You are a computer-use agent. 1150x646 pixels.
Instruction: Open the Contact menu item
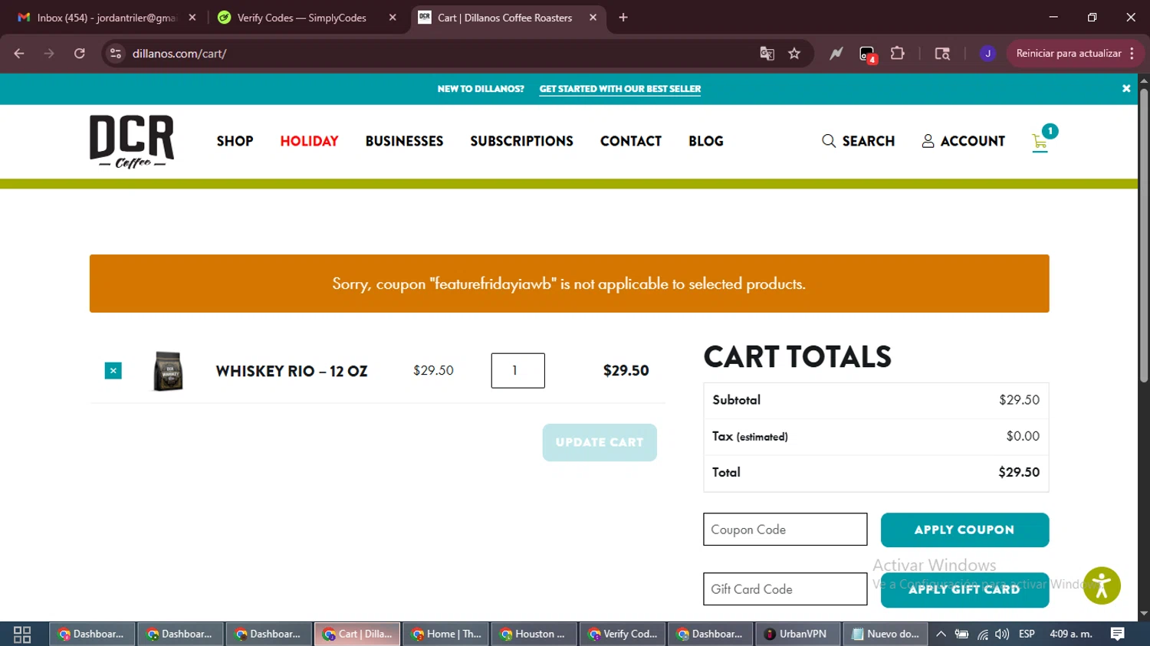click(631, 141)
